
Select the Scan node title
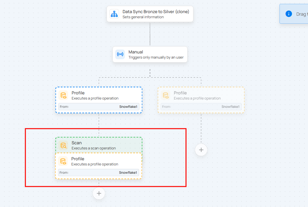click(x=77, y=143)
